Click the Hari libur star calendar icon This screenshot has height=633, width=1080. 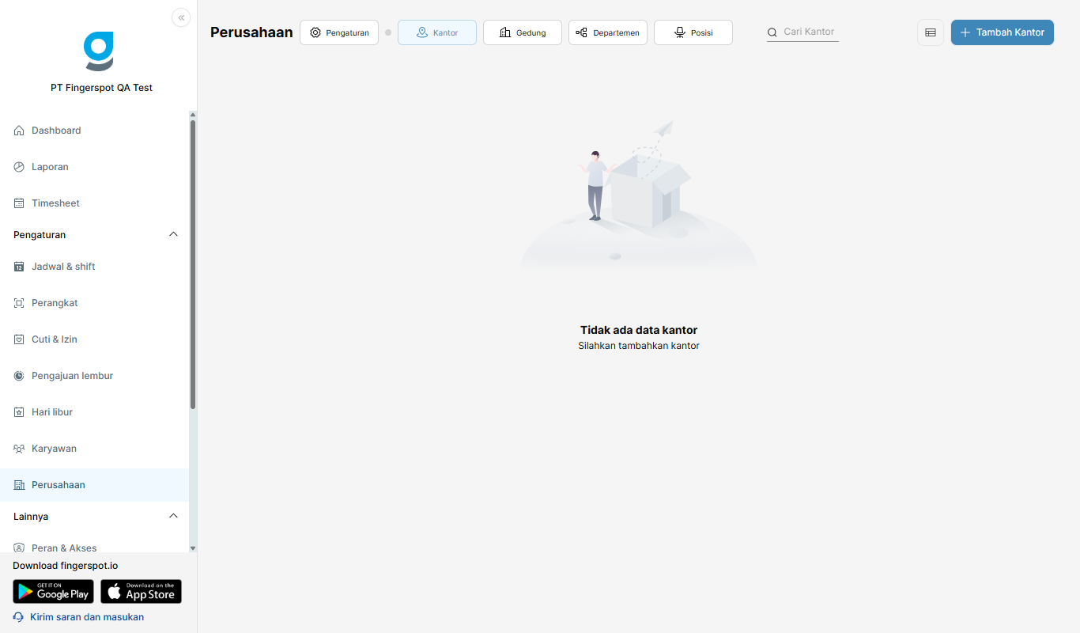[19, 412]
